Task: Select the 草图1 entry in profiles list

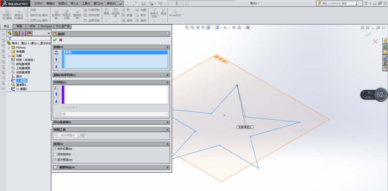Action: 116,52
